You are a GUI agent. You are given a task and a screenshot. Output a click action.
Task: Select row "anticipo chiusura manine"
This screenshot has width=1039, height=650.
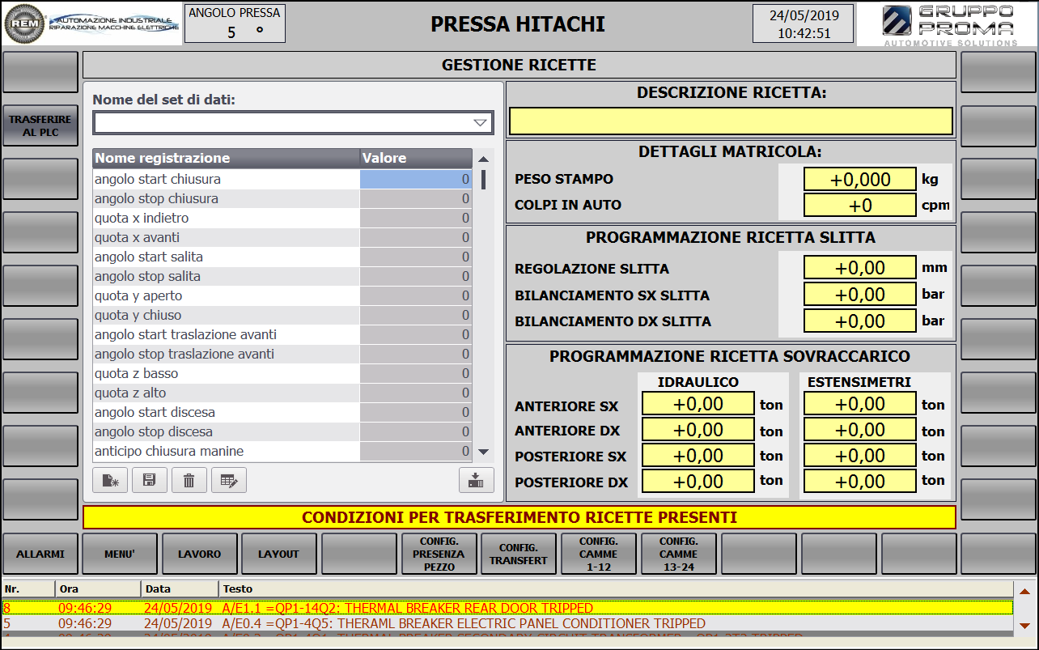click(282, 451)
